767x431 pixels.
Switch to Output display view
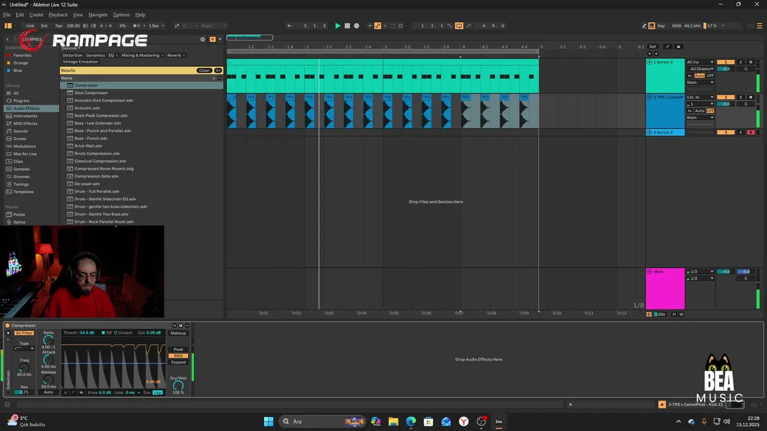123,333
